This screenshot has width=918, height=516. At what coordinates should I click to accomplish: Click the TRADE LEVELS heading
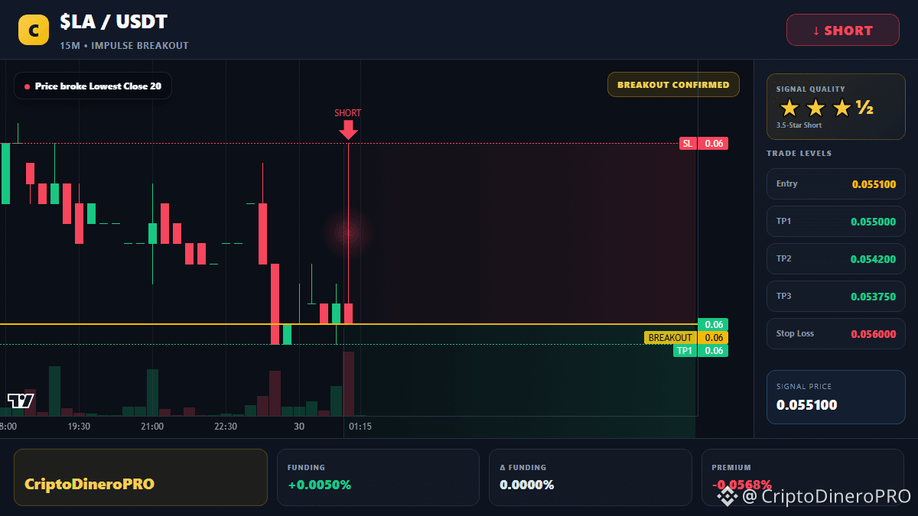coord(799,154)
